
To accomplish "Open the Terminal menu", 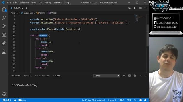I will (x=58, y=3).
